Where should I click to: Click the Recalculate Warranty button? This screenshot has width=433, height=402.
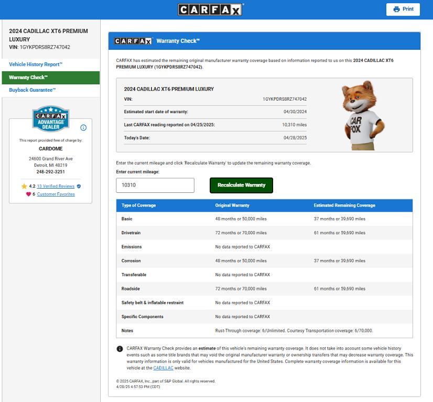(241, 185)
